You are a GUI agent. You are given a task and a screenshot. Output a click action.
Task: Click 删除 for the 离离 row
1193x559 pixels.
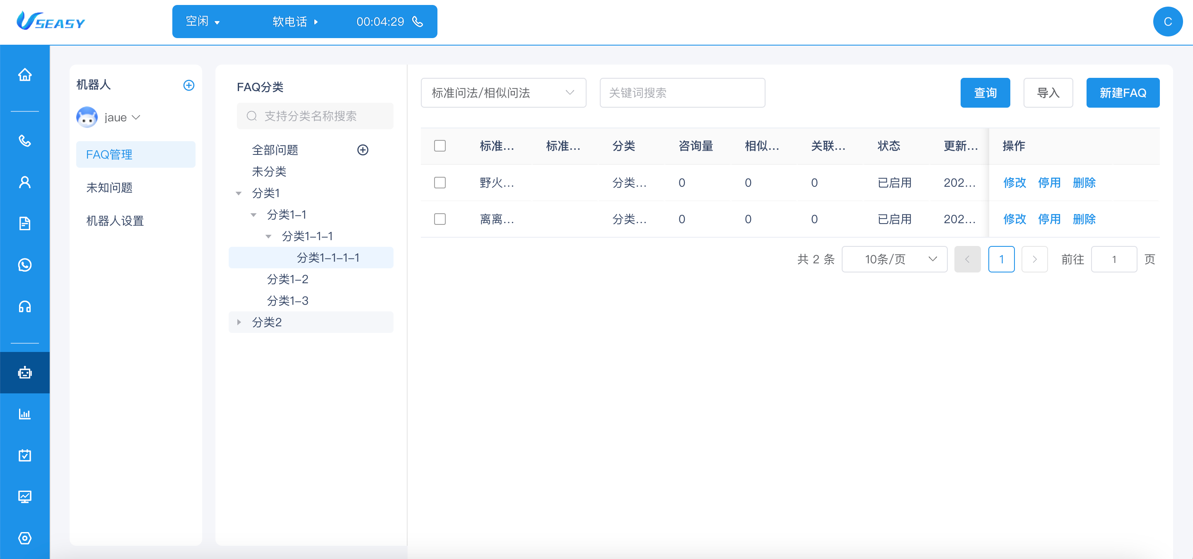click(1084, 219)
